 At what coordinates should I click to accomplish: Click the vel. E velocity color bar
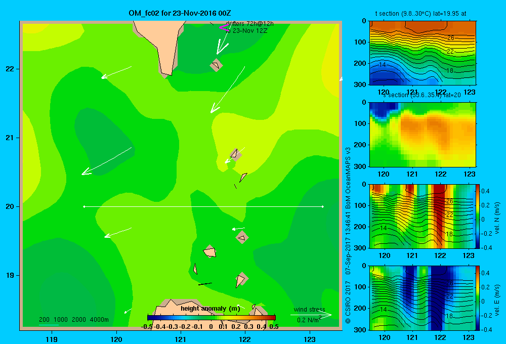(x=478, y=297)
